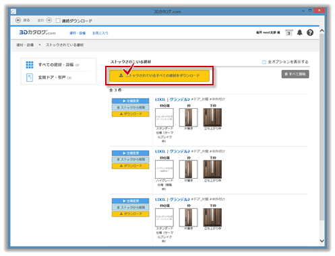
Task: Click yellow download all stocked materials button
Action: pyautogui.click(x=159, y=76)
